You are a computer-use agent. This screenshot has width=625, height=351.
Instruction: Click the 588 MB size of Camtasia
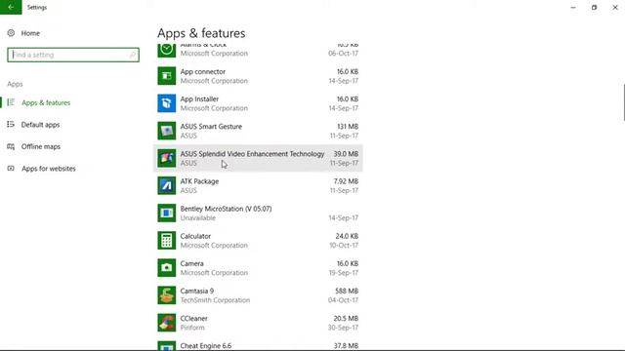point(347,291)
